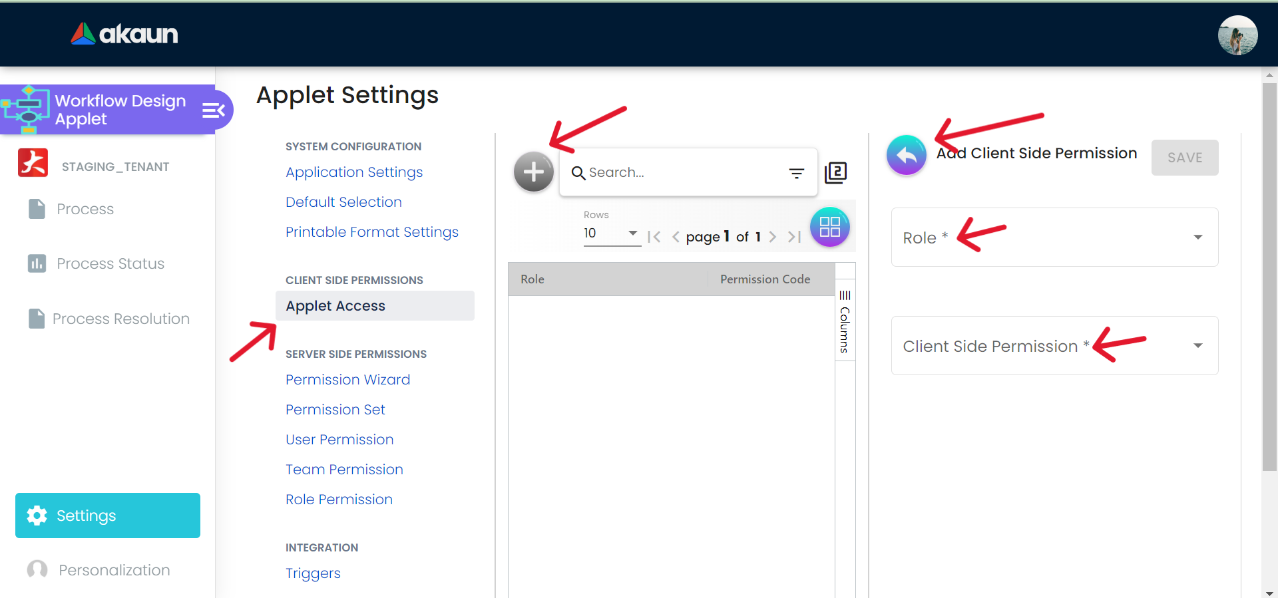The image size is (1278, 598).
Task: Open Personalization in the sidebar
Action: [x=114, y=570]
